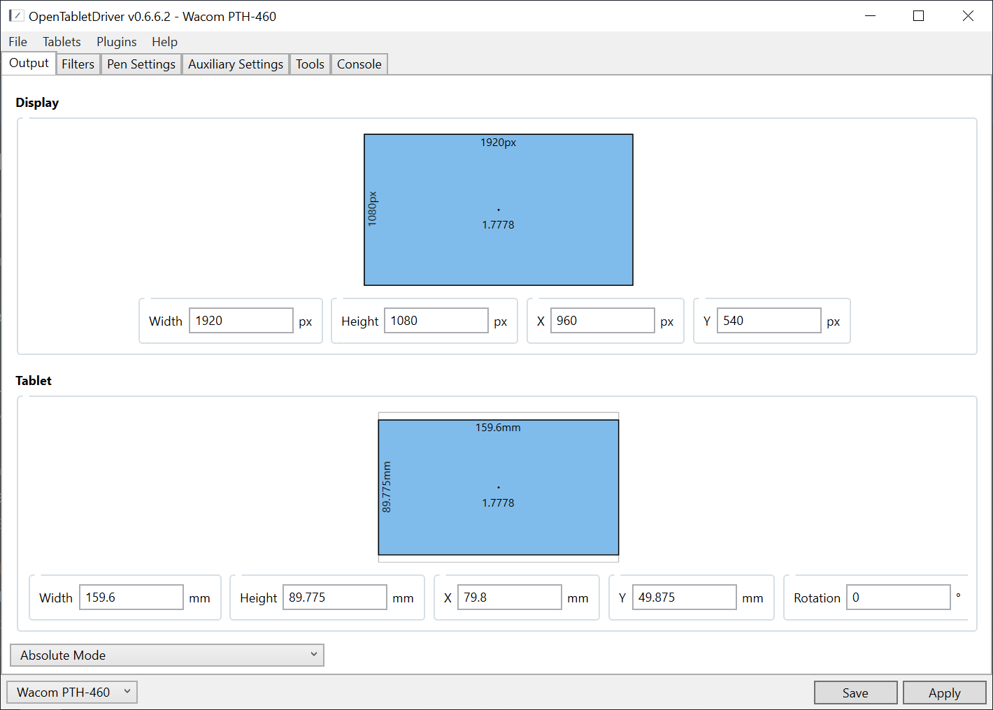The image size is (993, 710).
Task: Click the tablet Width field showing 159.6
Action: [131, 597]
